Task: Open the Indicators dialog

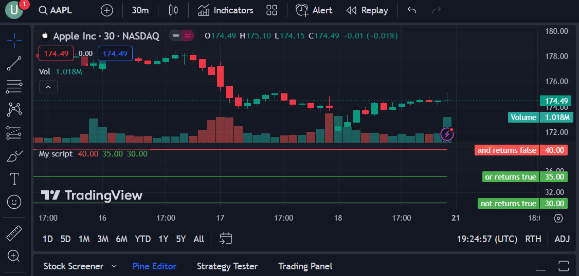Action: pos(226,10)
